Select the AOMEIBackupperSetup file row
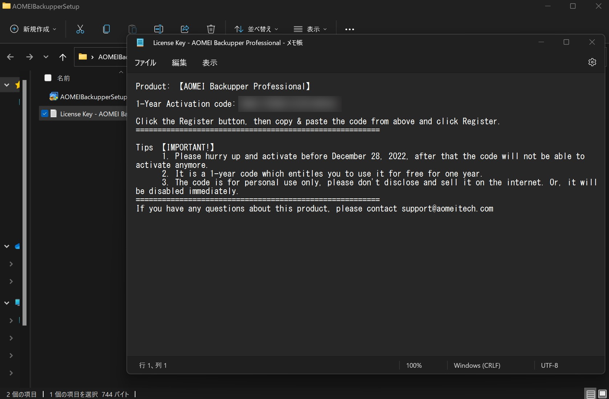Viewport: 609px width, 399px height. [x=83, y=97]
